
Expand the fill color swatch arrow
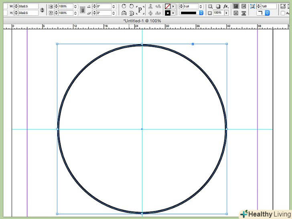pos(173,6)
